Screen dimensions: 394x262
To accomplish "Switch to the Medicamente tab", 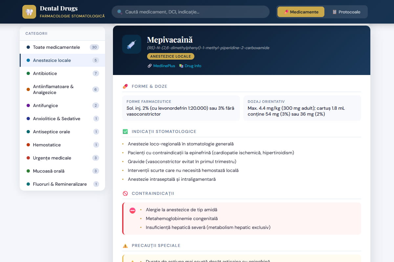I will 301,12.
